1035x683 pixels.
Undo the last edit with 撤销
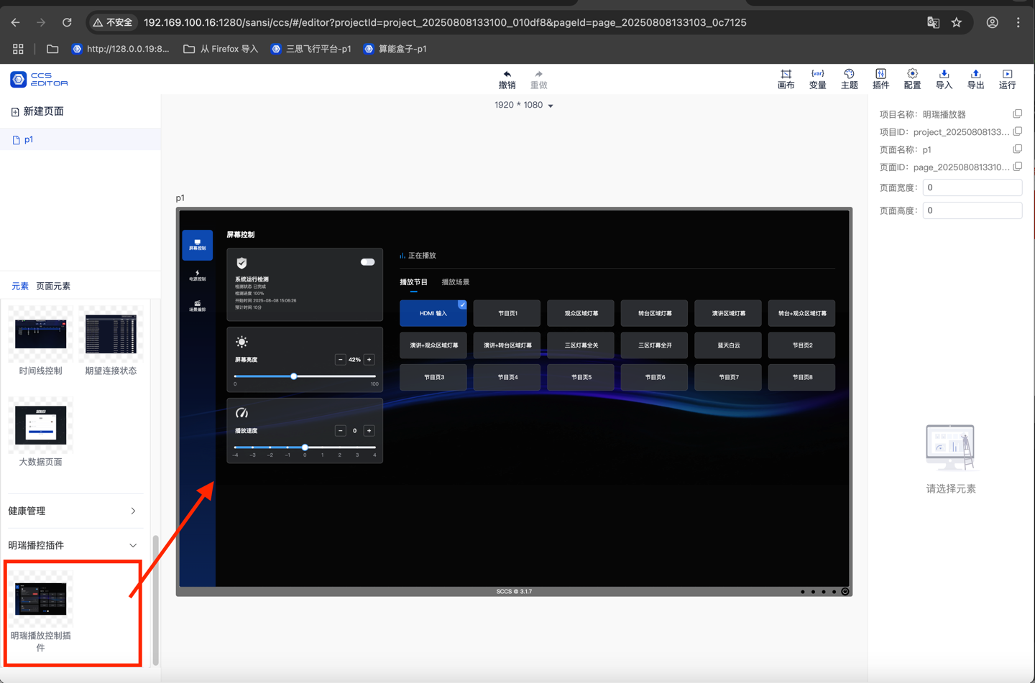[x=507, y=79]
